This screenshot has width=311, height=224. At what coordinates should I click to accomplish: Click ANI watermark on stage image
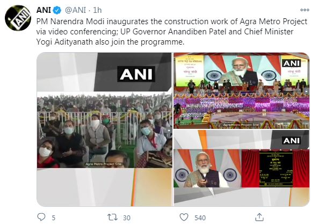(x=292, y=63)
